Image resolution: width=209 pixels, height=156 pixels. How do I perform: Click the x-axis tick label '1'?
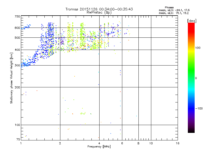pyautogui.click(x=21, y=143)
